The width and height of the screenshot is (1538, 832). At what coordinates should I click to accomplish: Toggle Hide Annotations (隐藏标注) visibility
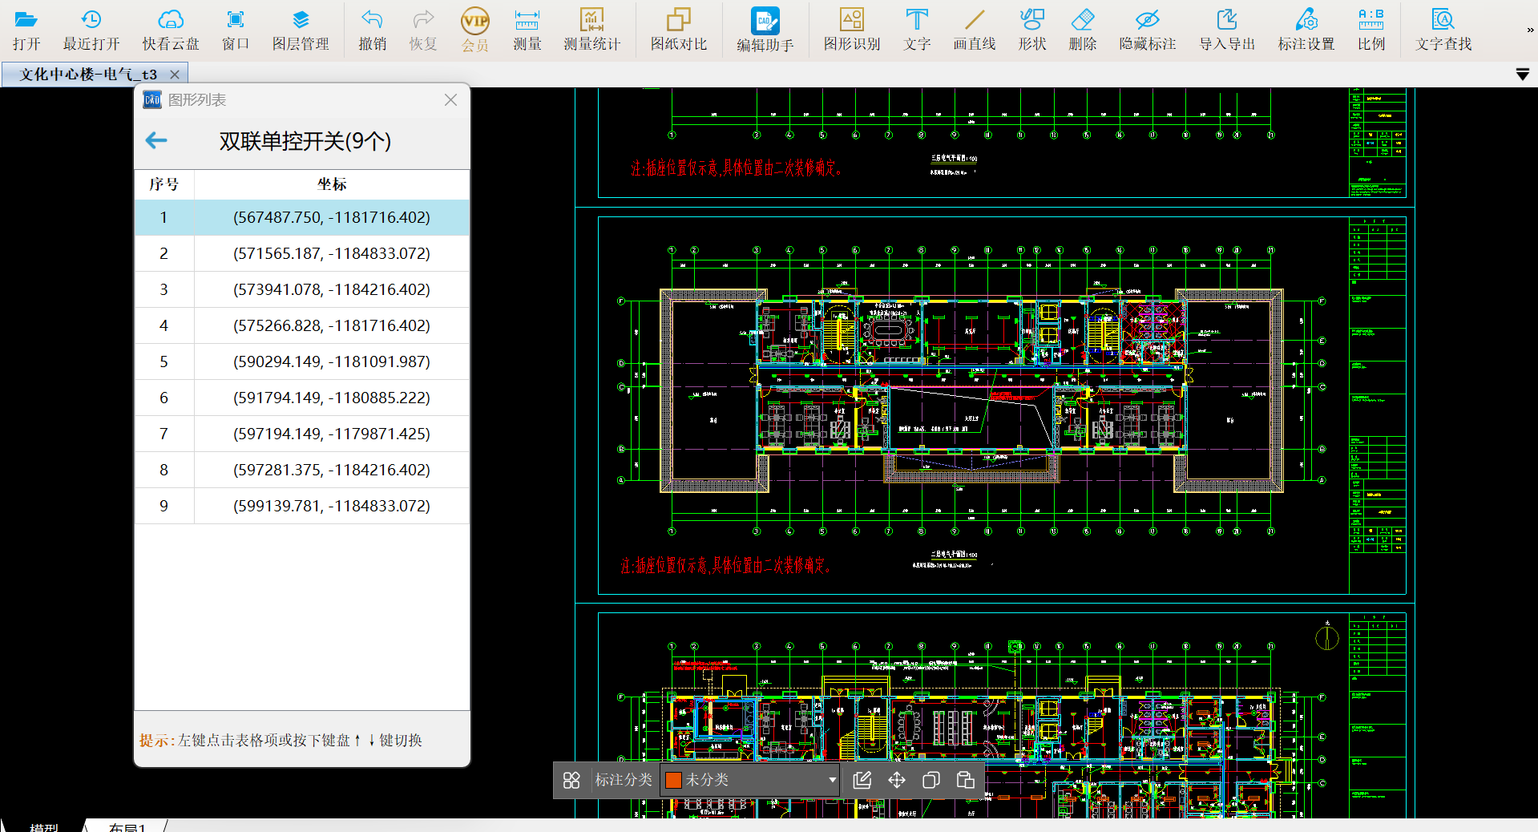(x=1147, y=29)
